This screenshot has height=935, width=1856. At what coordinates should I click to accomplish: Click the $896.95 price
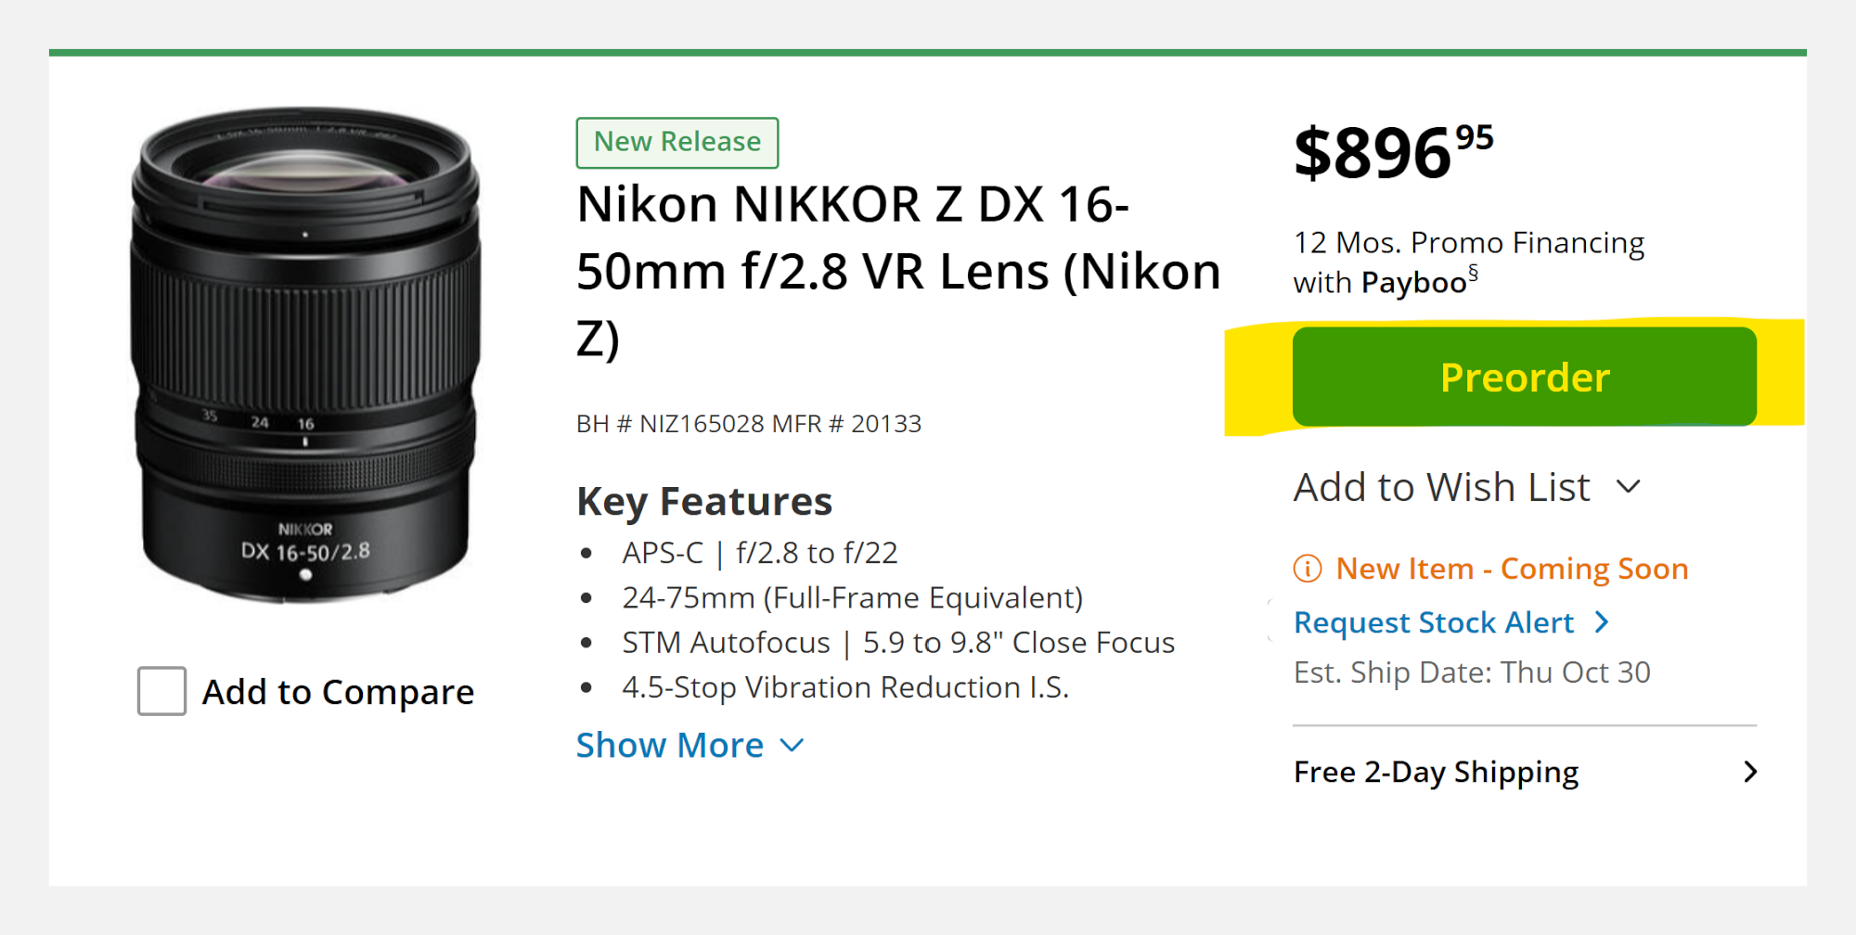click(1392, 153)
